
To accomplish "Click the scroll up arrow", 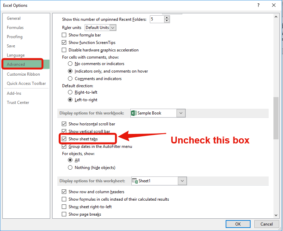I will click(276, 17).
